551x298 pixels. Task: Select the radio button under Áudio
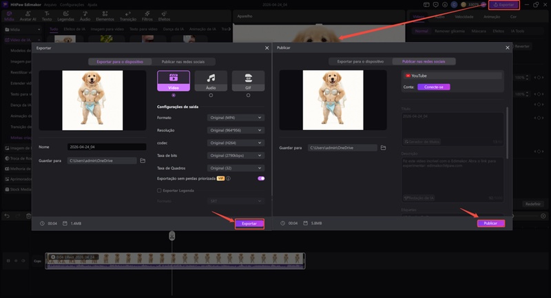[x=211, y=96]
